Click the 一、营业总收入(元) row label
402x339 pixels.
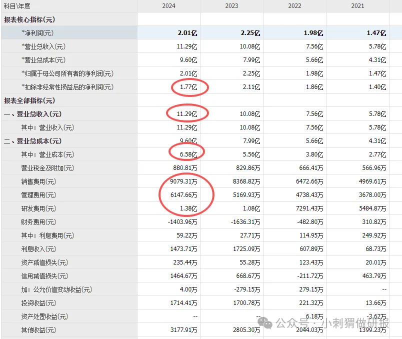(33, 114)
